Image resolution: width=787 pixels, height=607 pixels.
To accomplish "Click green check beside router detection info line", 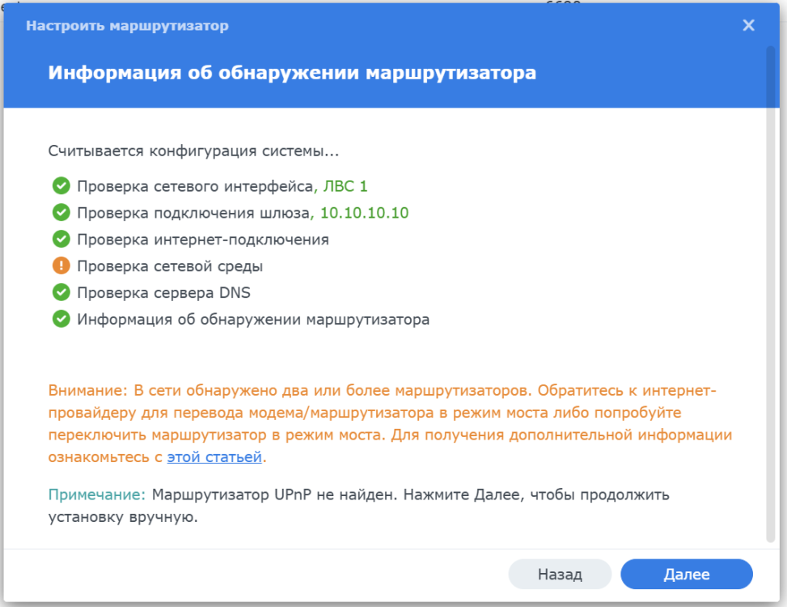I will tap(61, 319).
